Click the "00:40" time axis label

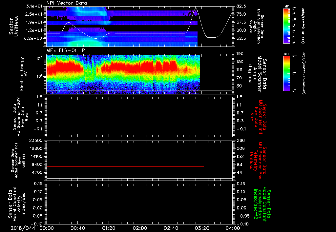(x=77, y=228)
